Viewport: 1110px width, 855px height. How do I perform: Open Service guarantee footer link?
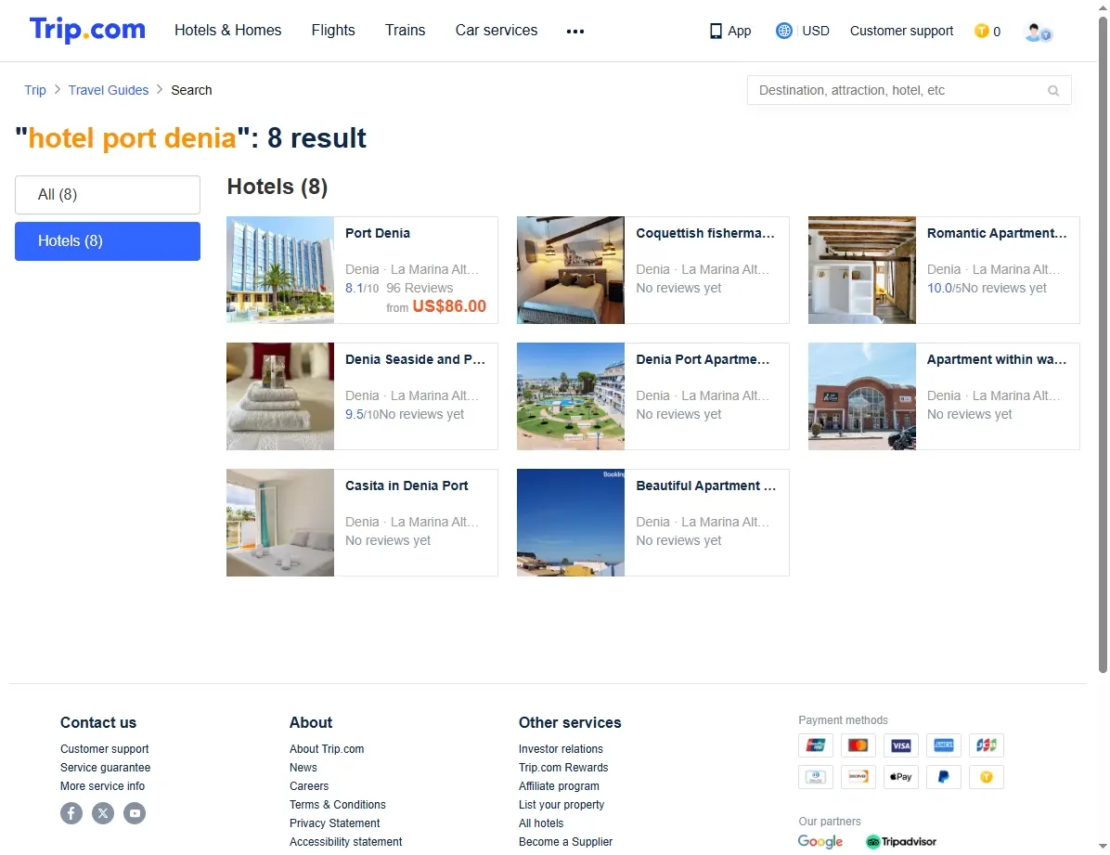(x=106, y=768)
